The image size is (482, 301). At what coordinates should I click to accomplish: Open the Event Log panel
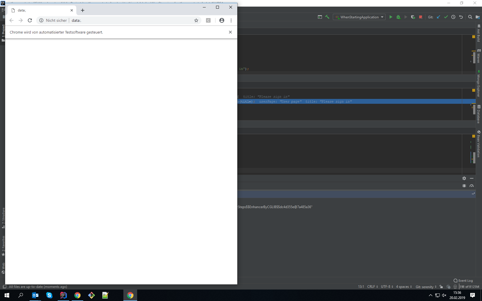(463, 281)
